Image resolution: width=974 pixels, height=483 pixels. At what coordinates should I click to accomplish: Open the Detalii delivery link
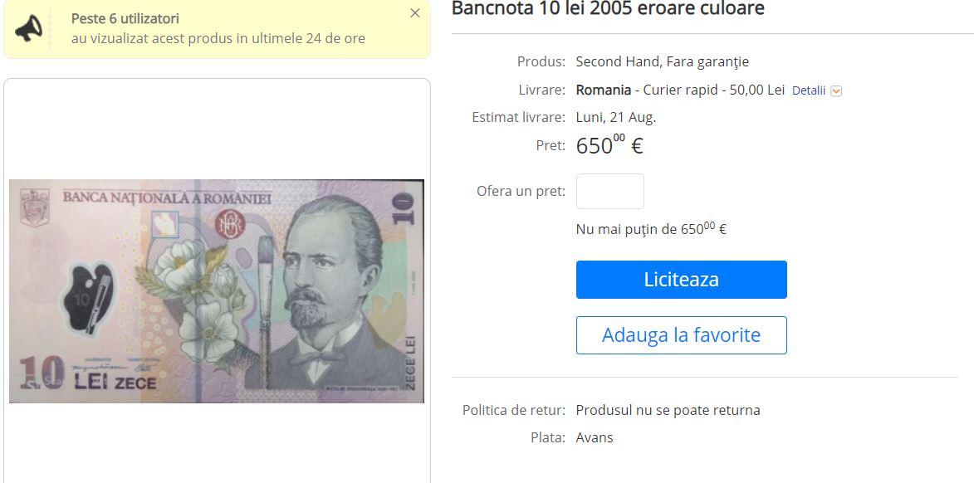[x=809, y=90]
